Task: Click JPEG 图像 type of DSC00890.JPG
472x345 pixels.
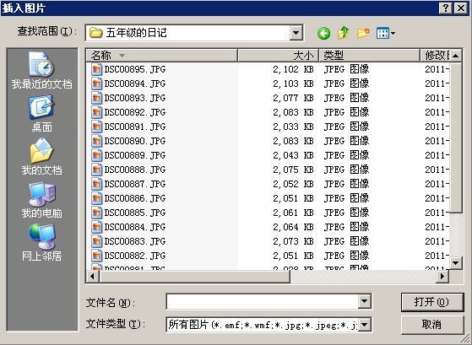Action: (x=346, y=141)
